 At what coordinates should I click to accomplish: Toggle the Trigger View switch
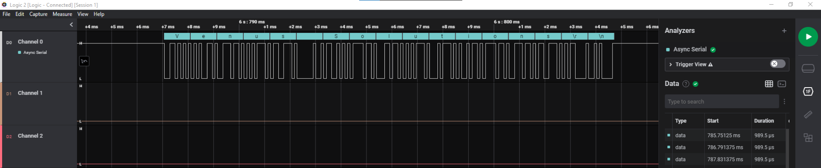pyautogui.click(x=778, y=64)
